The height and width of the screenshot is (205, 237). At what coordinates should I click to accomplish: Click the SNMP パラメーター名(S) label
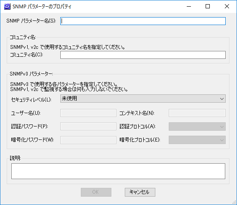point(31,20)
